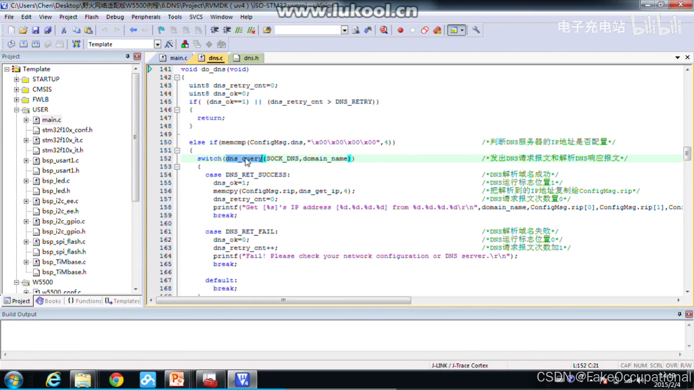Open the editor tab list dropdown arrow
The height and width of the screenshot is (390, 694).
[x=678, y=58]
